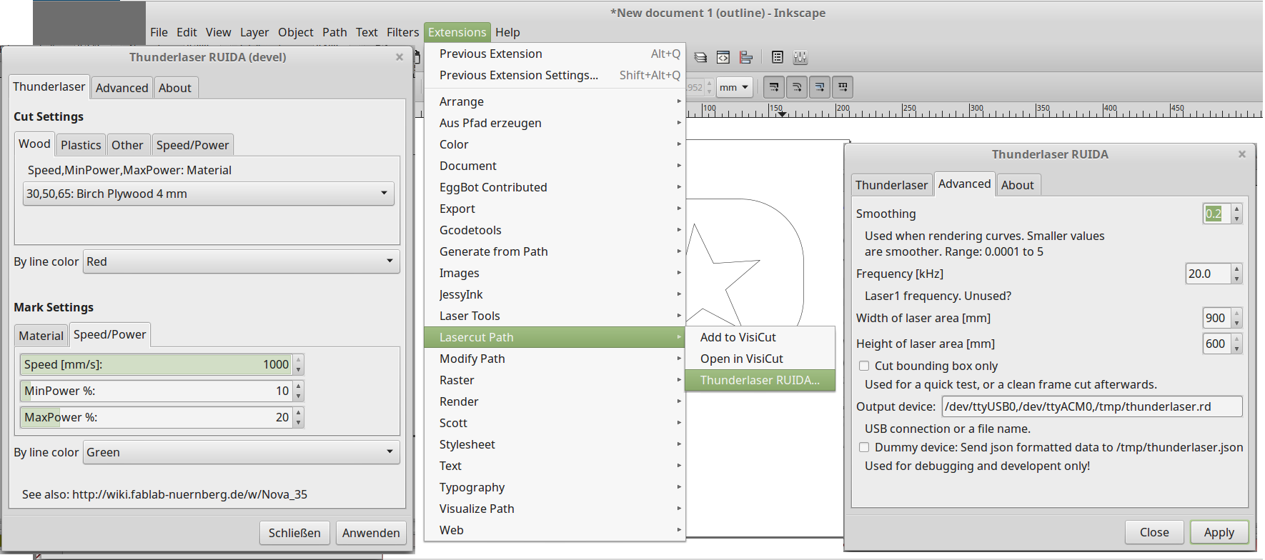Switch to Advanced tab in devel dialog
1265x560 pixels.
pyautogui.click(x=122, y=88)
